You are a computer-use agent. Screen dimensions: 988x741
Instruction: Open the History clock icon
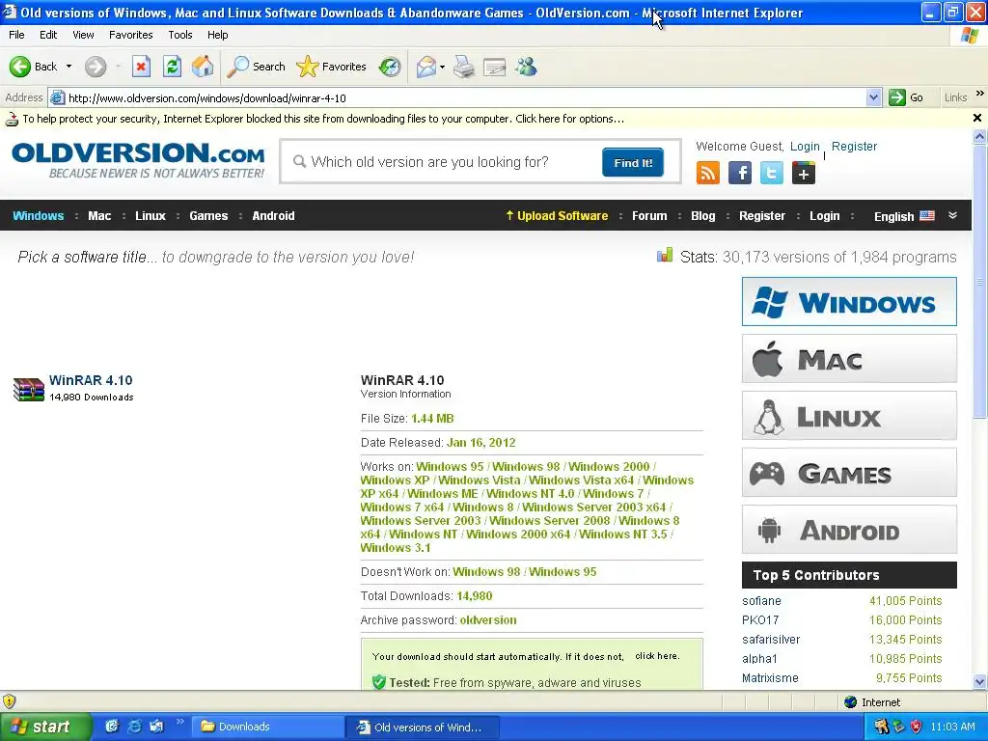pyautogui.click(x=390, y=67)
